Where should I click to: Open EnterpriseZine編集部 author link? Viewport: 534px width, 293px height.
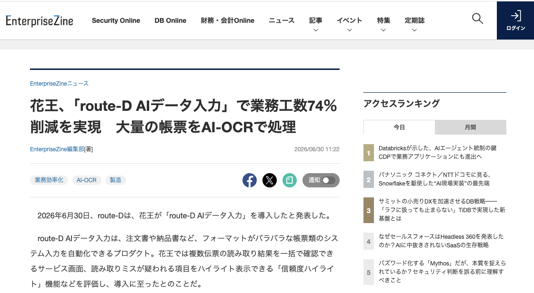(x=57, y=149)
